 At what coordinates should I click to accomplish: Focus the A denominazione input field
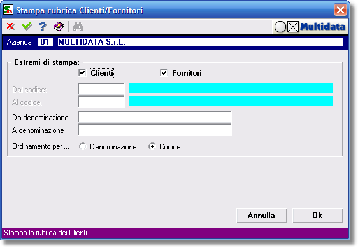[155, 130]
